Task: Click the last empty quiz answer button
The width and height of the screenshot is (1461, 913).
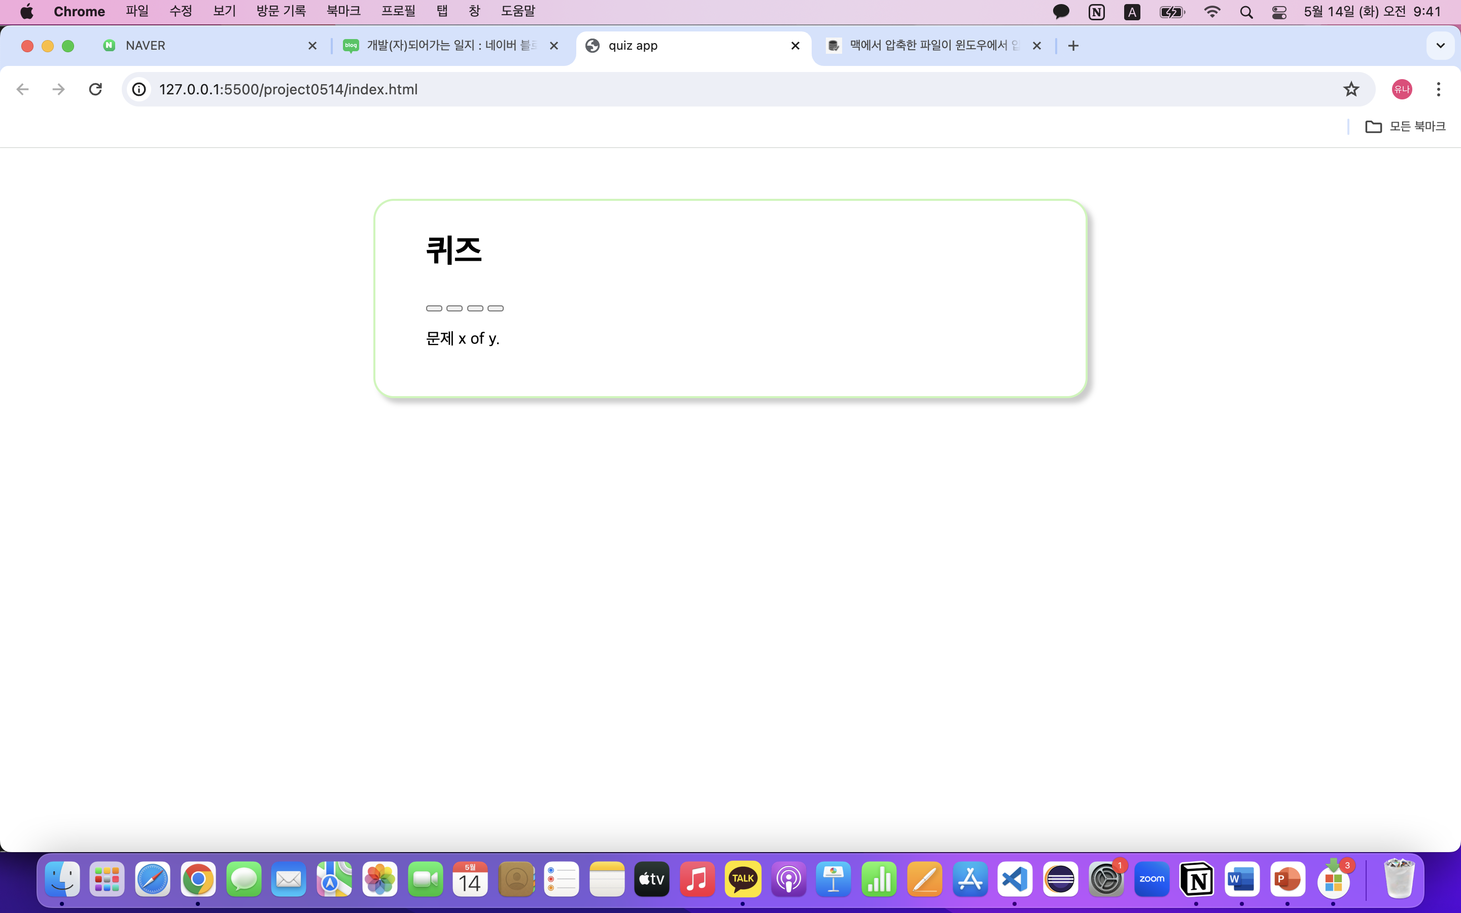Action: 496,308
